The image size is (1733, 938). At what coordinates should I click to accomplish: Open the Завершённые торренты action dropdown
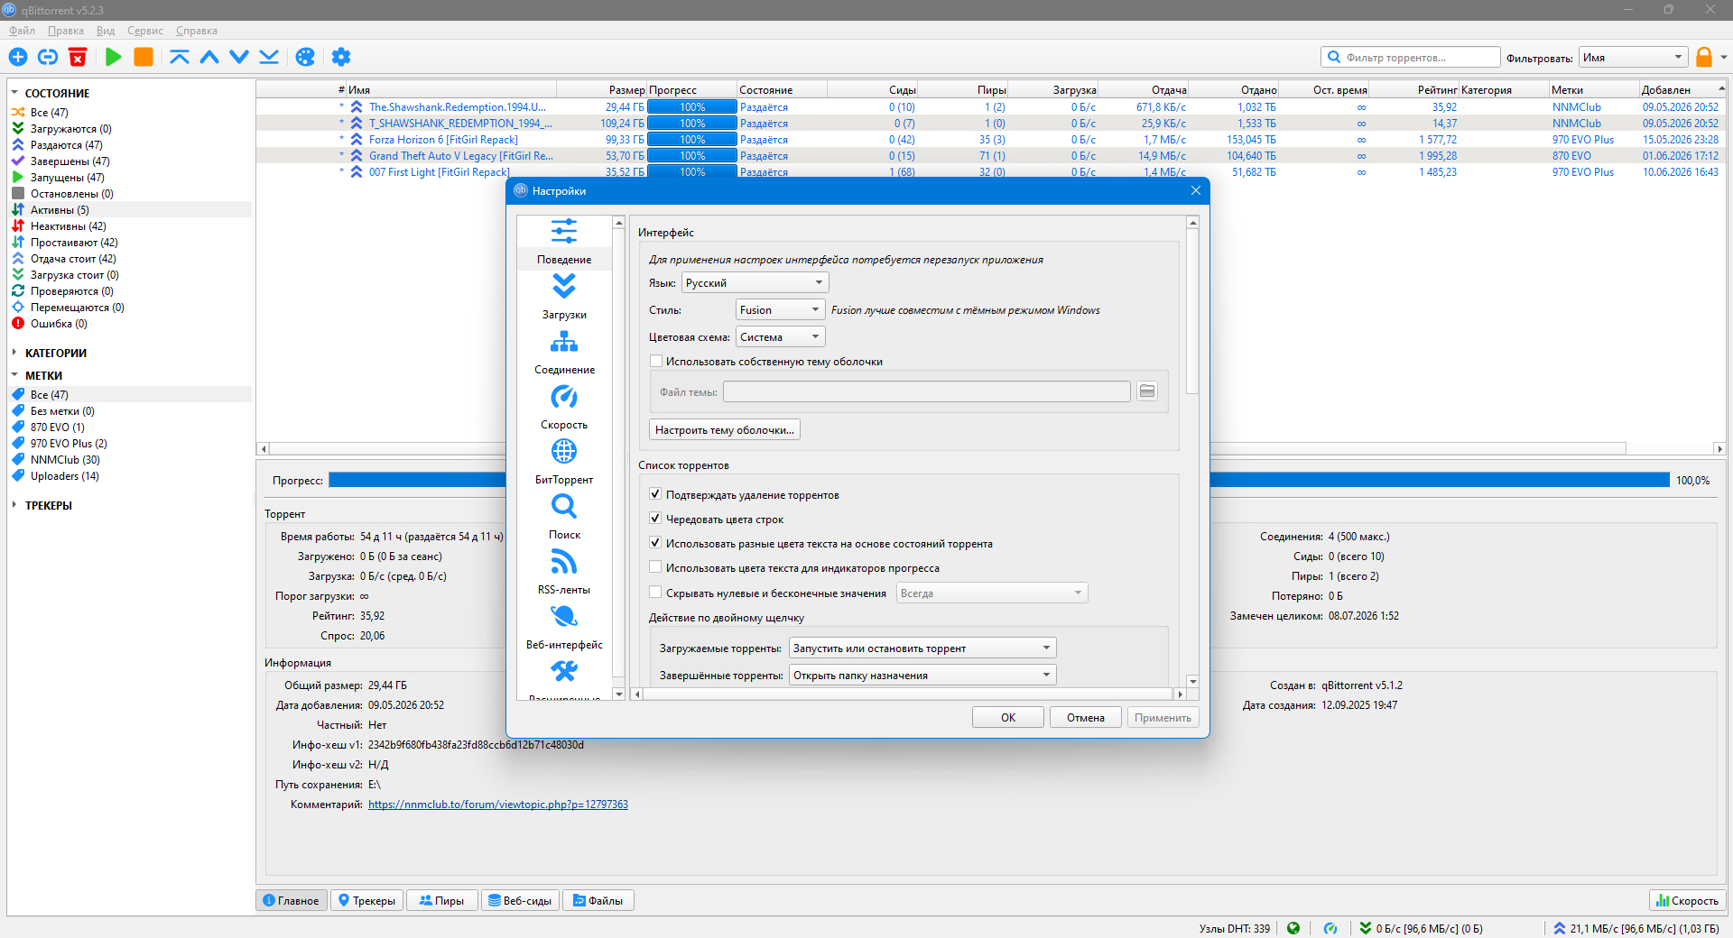pos(922,676)
